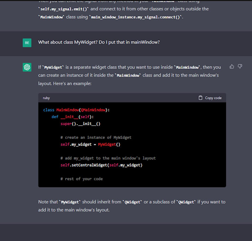252x241 pixels.
Task: Click the clipboard icon in the code header
Action: [x=200, y=98]
